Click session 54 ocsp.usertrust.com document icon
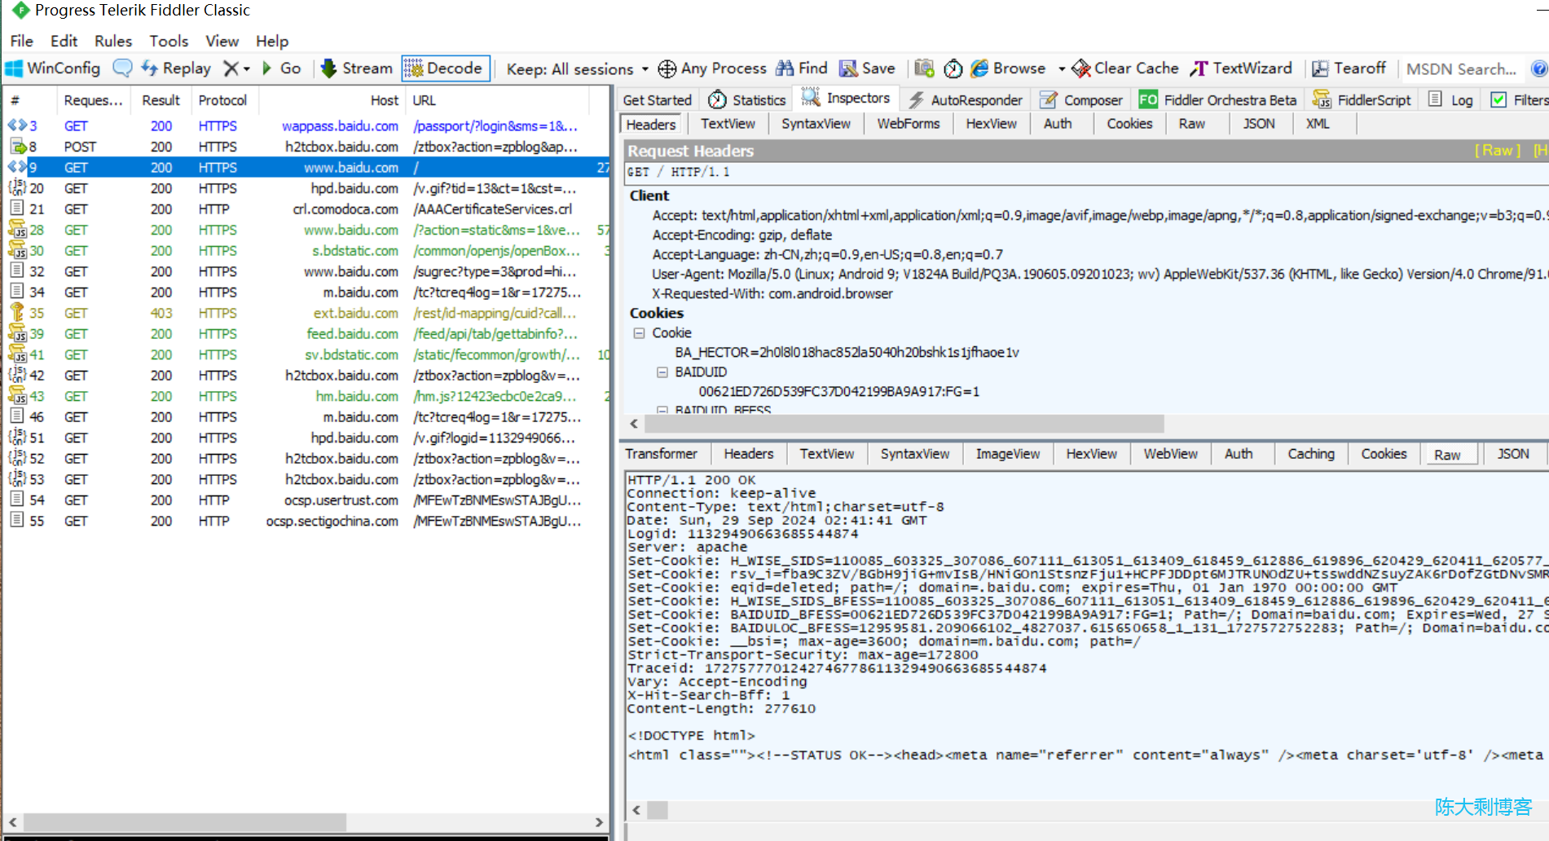 17,500
